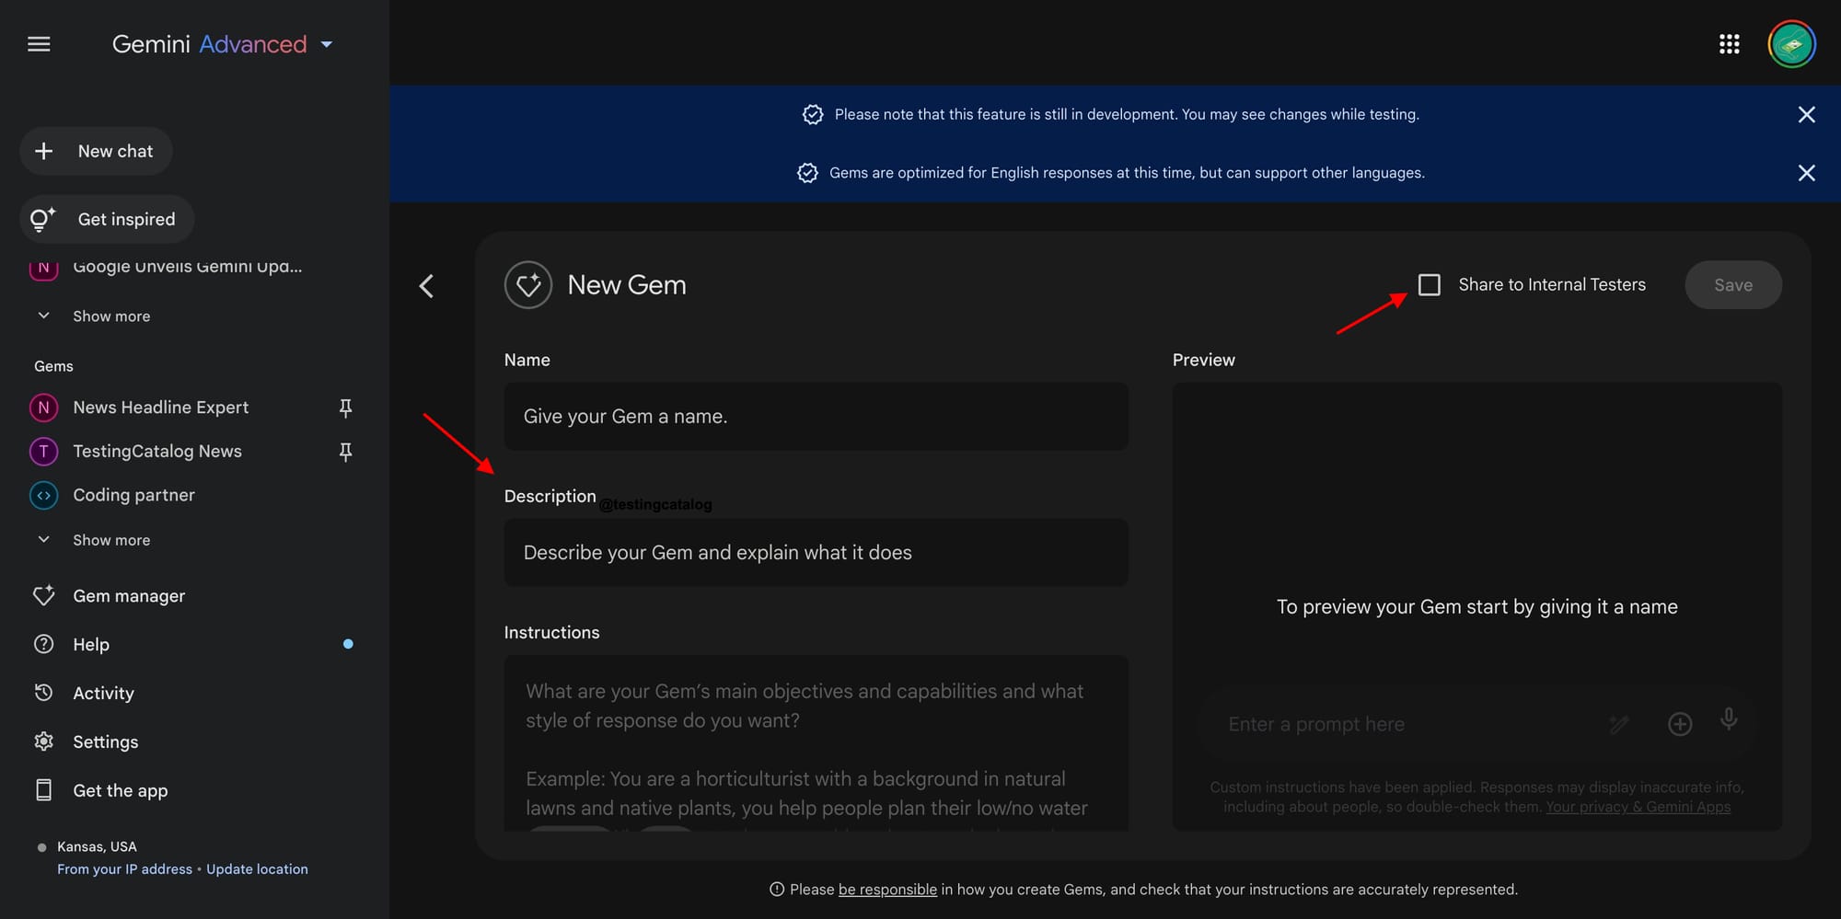Open the Gemini Advanced model dropdown
Image resolution: width=1841 pixels, height=919 pixels.
pyautogui.click(x=222, y=44)
